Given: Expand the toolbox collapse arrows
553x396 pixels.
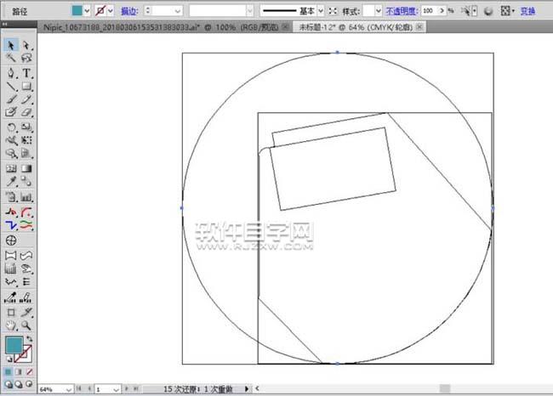Looking at the screenshot, I should (5, 24).
